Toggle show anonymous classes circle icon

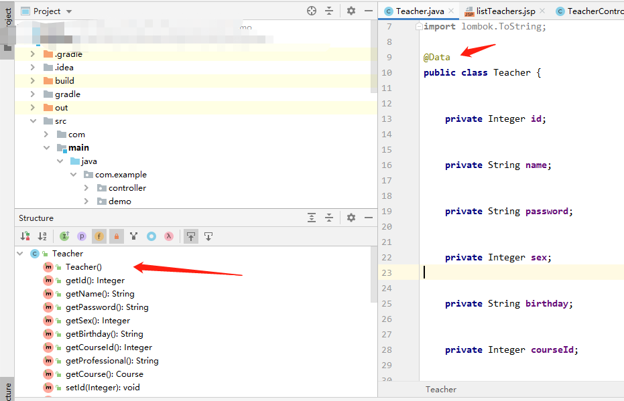pos(151,236)
